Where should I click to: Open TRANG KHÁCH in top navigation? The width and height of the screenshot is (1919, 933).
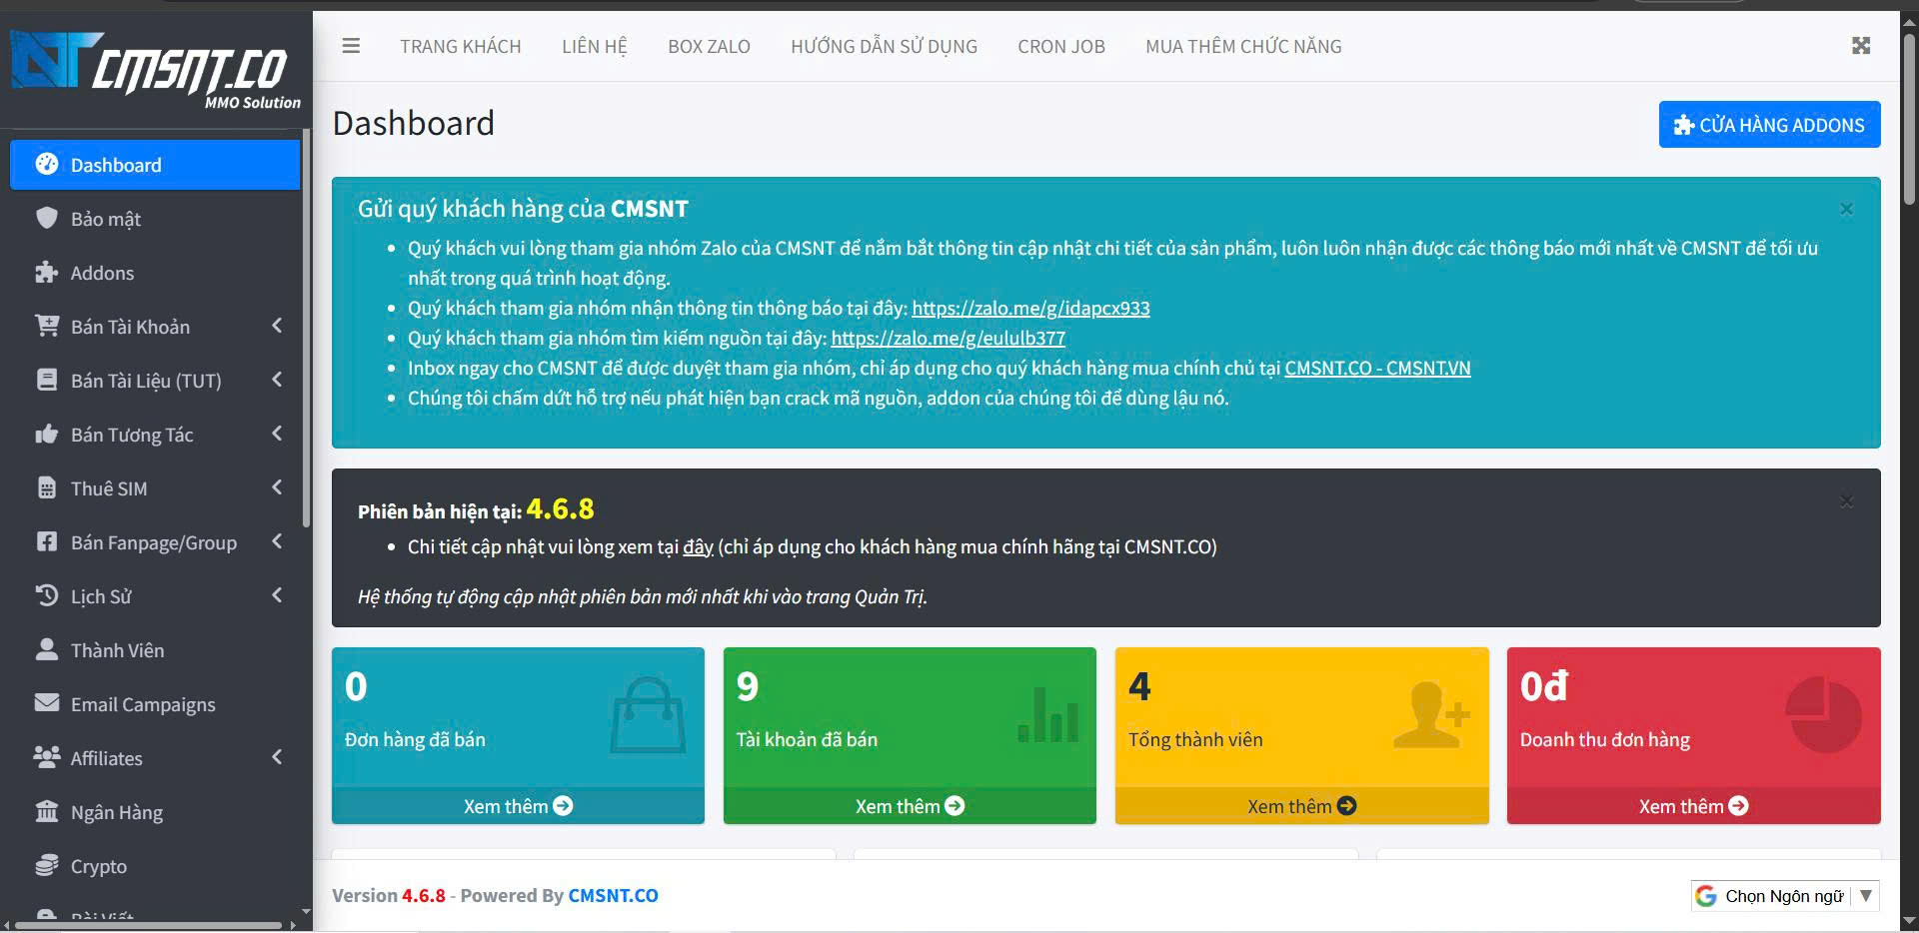point(461,46)
